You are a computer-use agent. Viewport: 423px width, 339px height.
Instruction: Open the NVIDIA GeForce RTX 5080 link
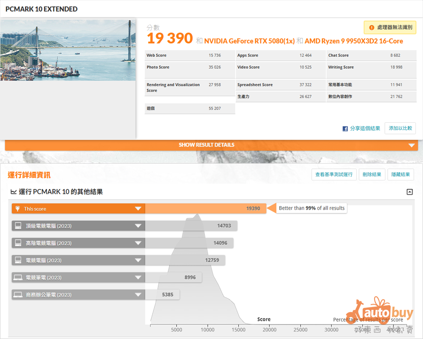click(249, 41)
